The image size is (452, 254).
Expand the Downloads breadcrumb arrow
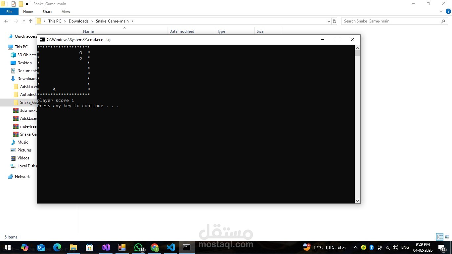tap(91, 21)
